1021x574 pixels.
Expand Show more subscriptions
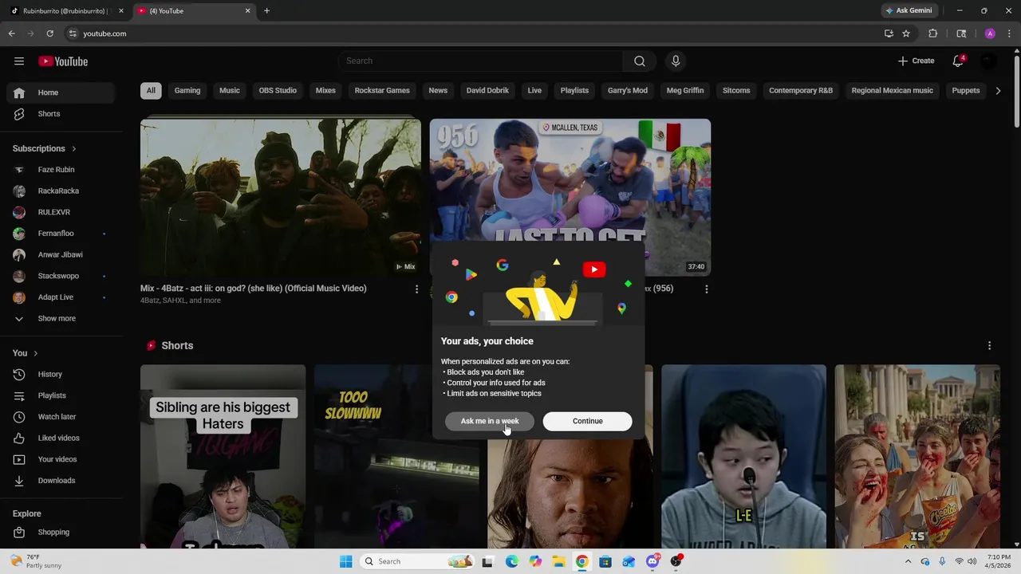pos(61,318)
